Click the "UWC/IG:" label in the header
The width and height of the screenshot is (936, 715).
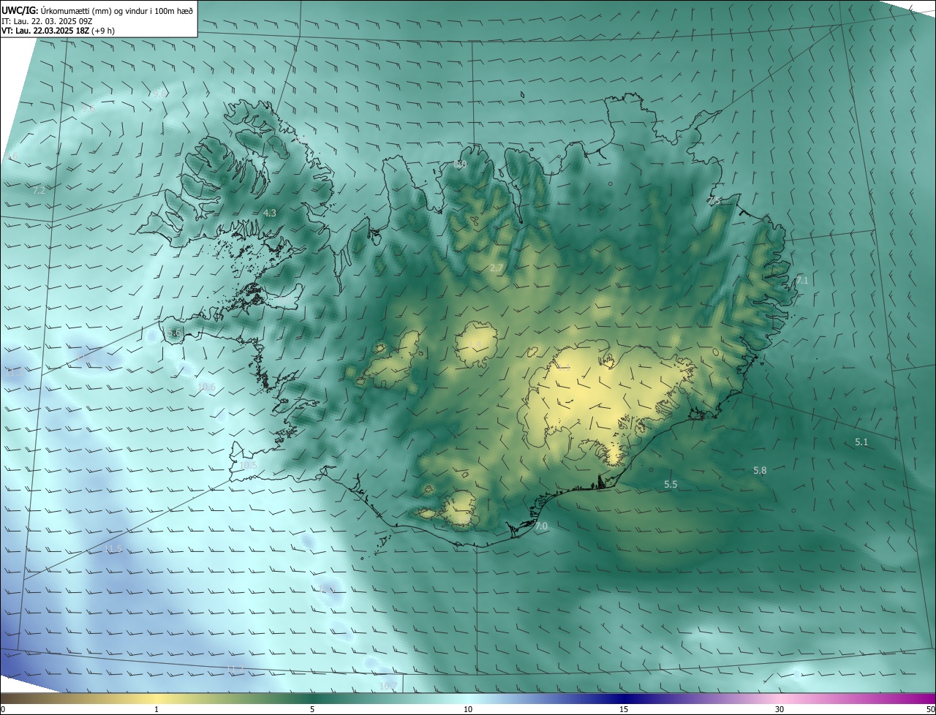tap(20, 10)
